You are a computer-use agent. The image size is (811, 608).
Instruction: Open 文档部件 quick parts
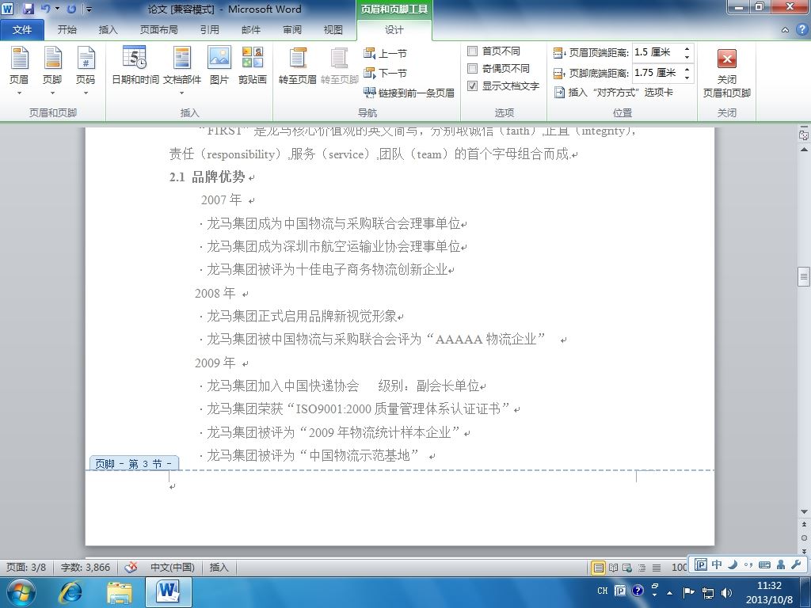coord(182,70)
